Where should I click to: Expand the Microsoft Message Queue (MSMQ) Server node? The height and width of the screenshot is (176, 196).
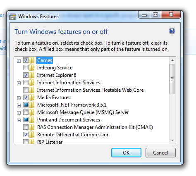tap(19, 113)
